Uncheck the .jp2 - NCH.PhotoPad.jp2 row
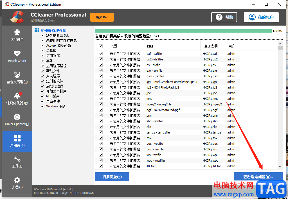Screen dimensions: 288x199 [x=101, y=87]
